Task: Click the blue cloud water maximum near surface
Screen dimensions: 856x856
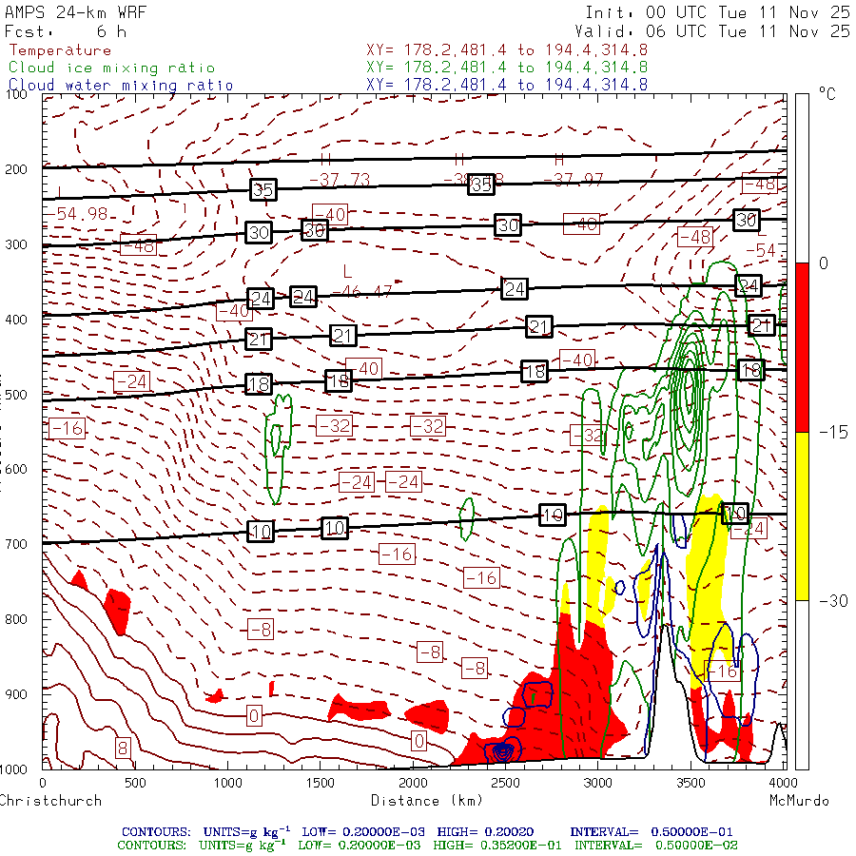Action: (x=503, y=752)
